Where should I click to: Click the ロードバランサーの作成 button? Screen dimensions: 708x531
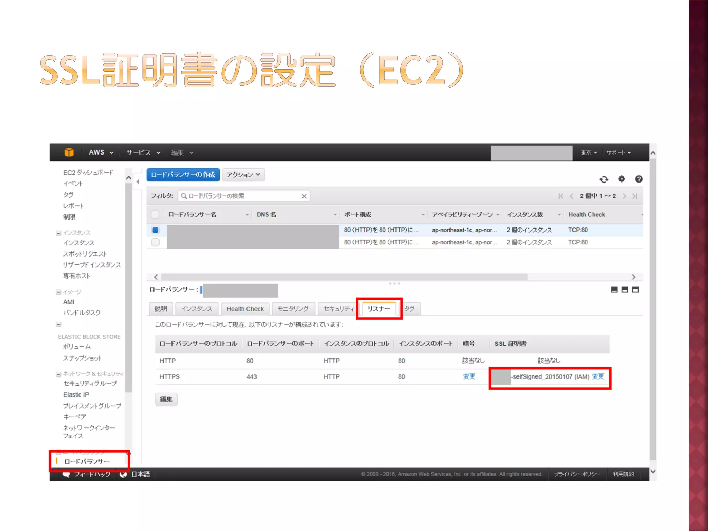click(x=183, y=175)
